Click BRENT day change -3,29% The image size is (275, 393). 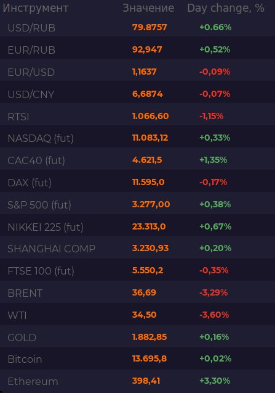tap(213, 292)
